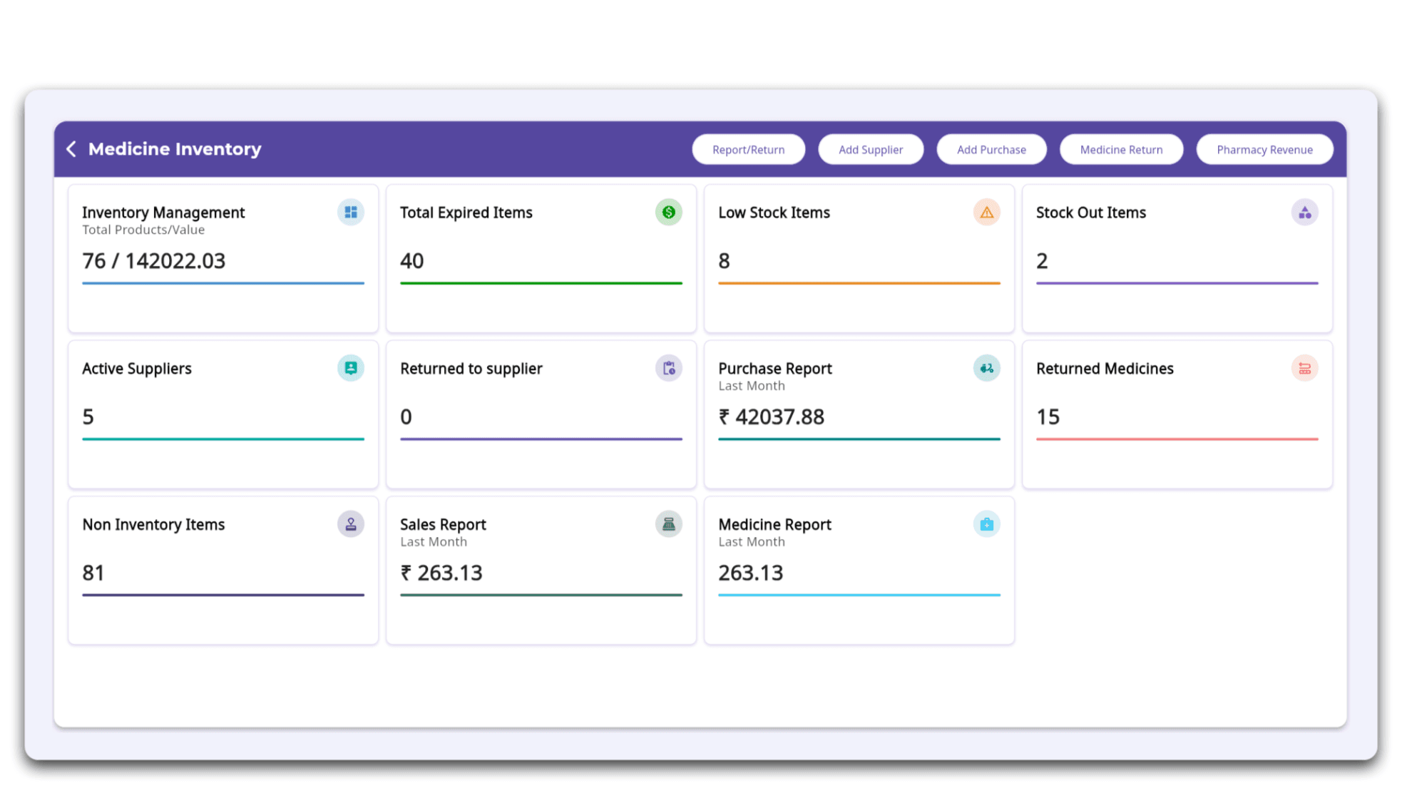The image size is (1402, 788).
Task: Click the Stock Out Items shapes icon
Action: (1305, 213)
